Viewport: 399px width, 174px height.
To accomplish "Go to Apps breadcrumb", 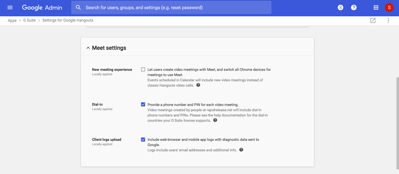I will pos(12,20).
